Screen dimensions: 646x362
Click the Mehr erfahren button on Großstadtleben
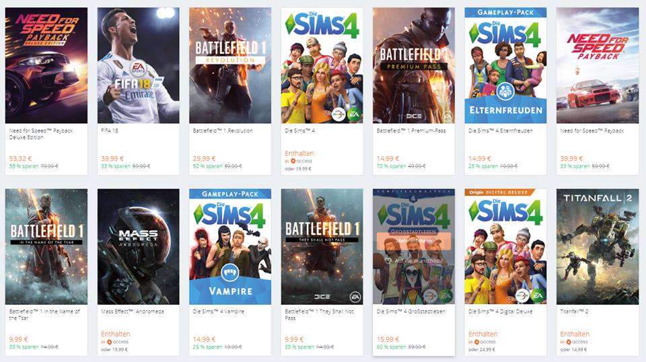point(414,241)
